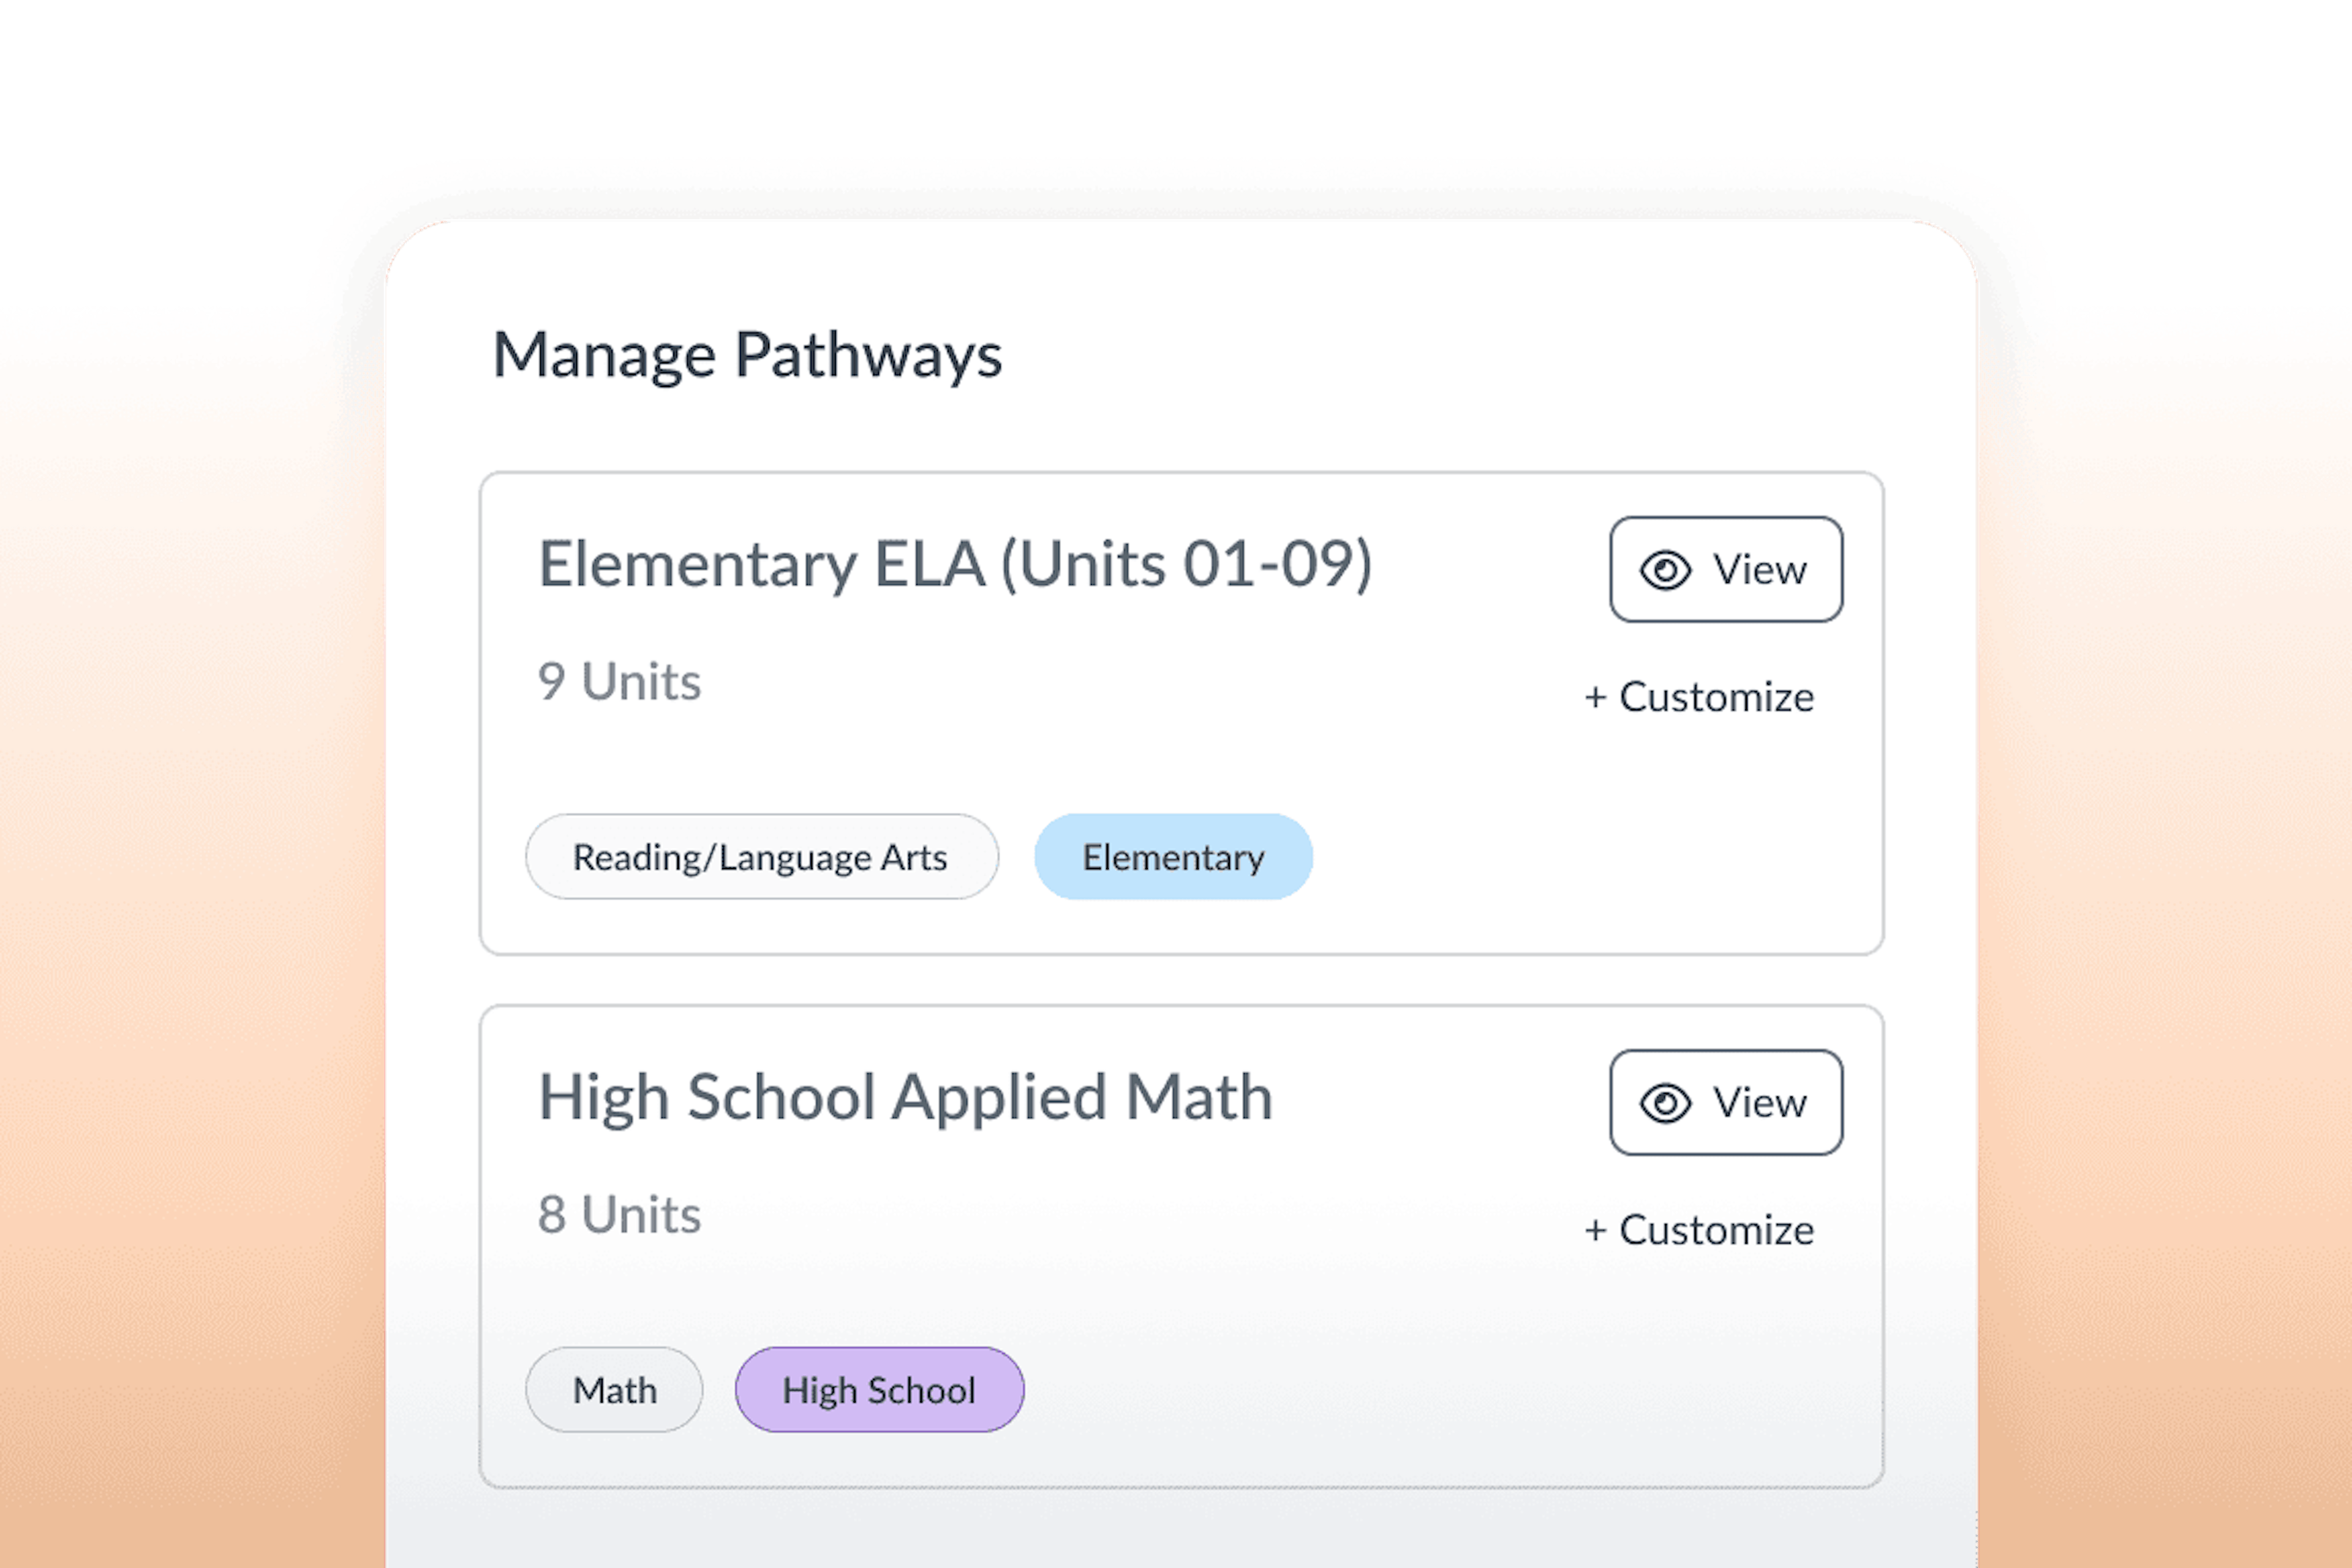The width and height of the screenshot is (2352, 1568).
Task: Click the View button on the second pathway
Action: coord(1726,1103)
